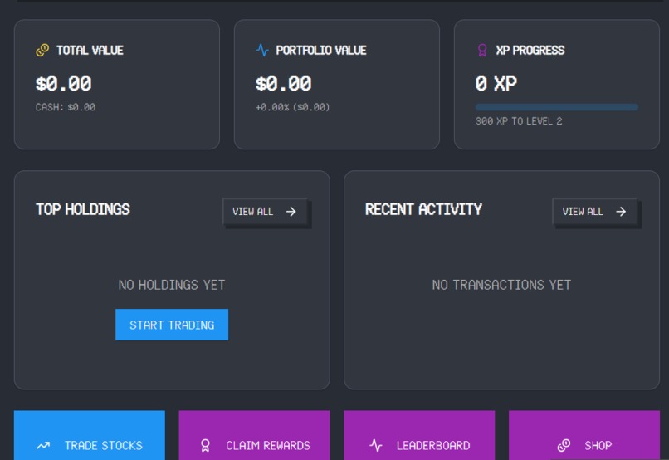
Task: Click the RECENT ACTIVITY heading
Action: 423,209
